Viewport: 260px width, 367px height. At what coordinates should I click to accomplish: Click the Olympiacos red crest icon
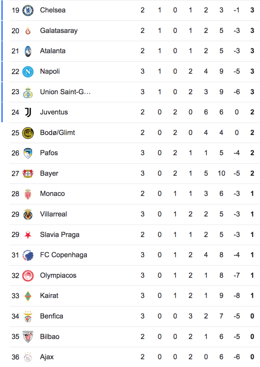[28, 276]
